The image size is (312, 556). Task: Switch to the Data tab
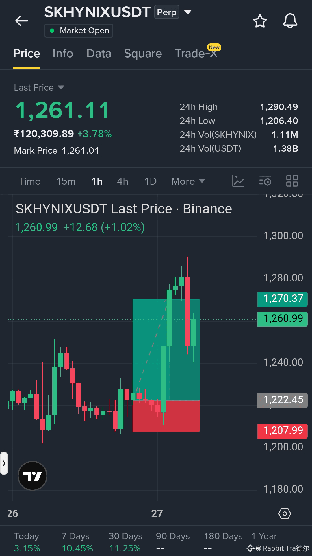click(x=99, y=54)
